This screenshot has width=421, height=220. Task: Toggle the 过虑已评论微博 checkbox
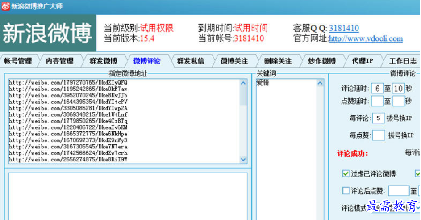[x=346, y=173]
